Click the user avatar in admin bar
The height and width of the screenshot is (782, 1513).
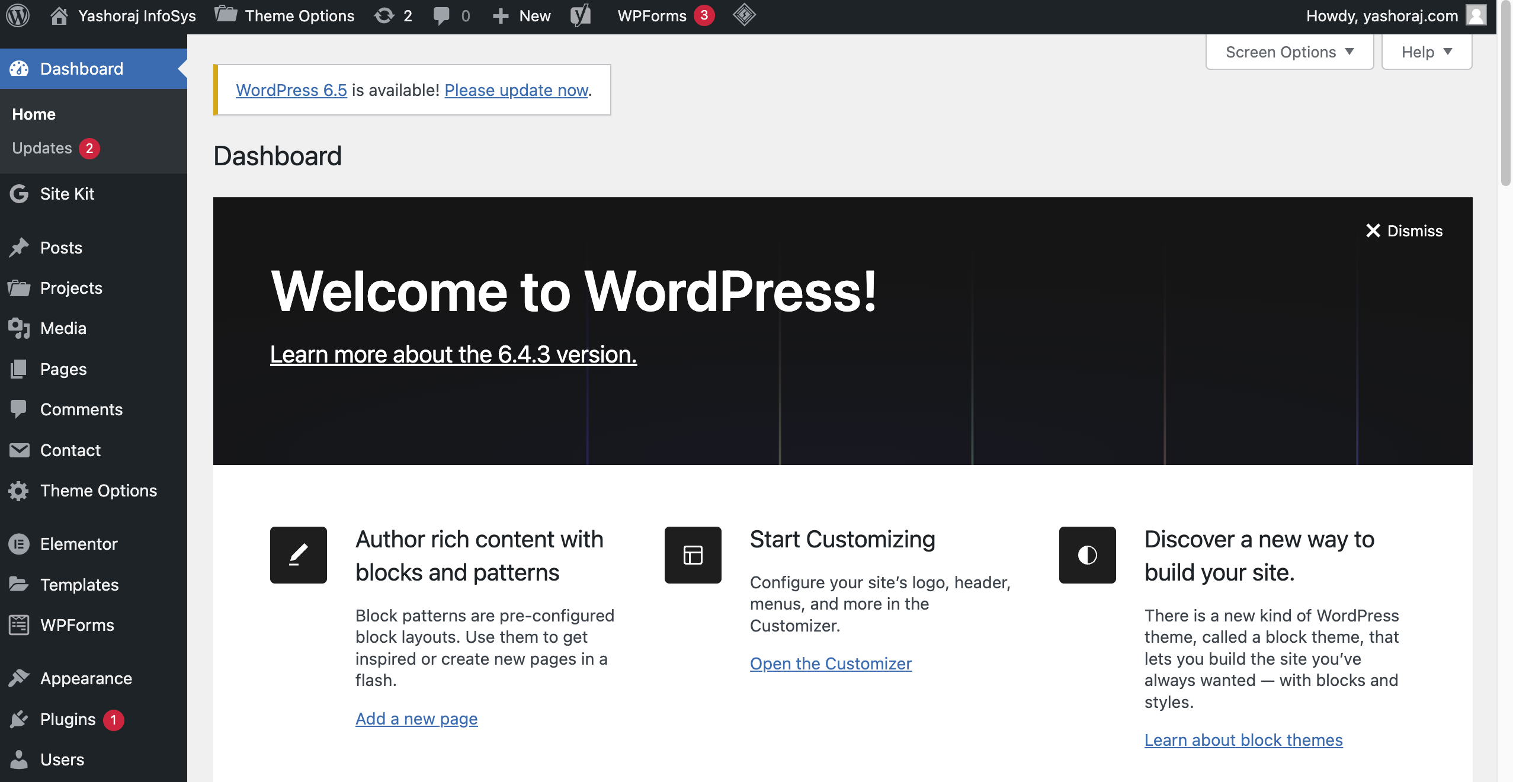click(x=1476, y=15)
